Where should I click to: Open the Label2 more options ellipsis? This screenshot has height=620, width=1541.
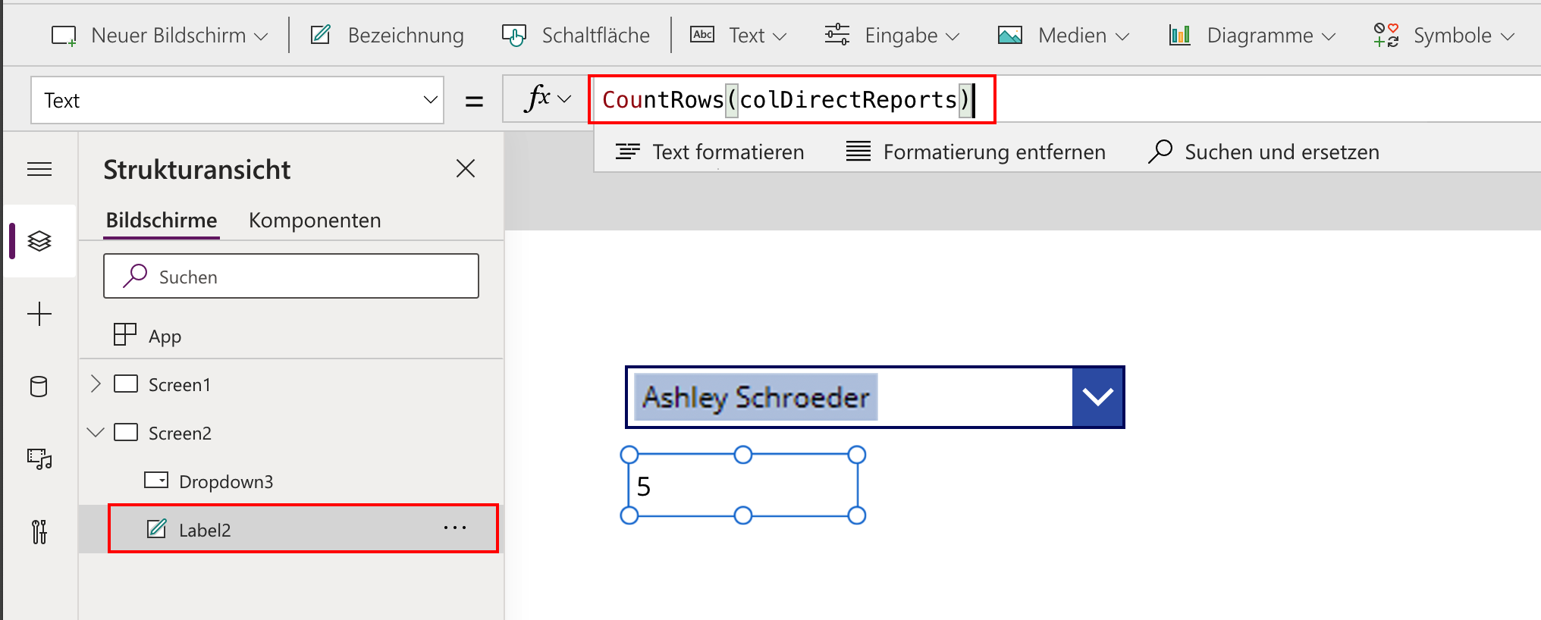[x=455, y=528]
